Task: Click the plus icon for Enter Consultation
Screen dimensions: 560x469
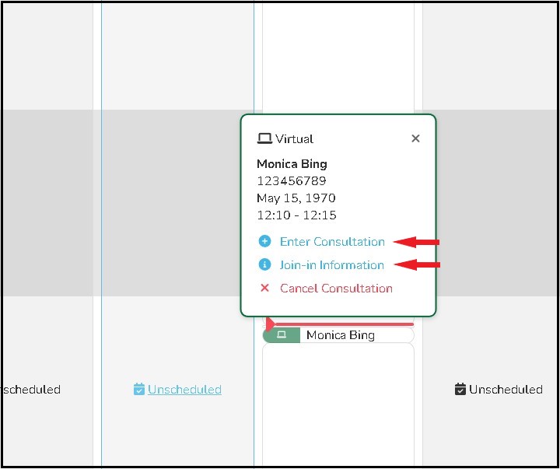Action: click(x=264, y=241)
